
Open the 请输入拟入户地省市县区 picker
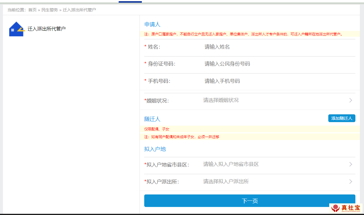click(231, 164)
